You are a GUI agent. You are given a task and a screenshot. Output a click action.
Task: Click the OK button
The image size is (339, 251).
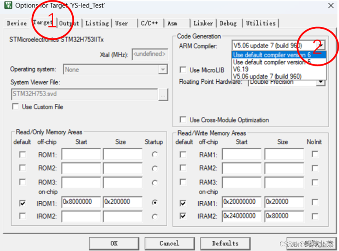114,243
